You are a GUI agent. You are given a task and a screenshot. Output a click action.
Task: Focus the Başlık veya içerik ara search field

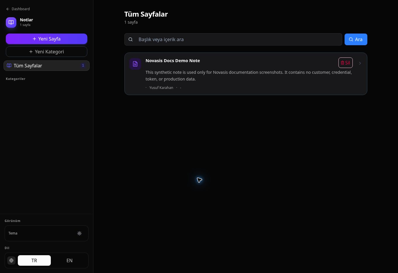233,39
